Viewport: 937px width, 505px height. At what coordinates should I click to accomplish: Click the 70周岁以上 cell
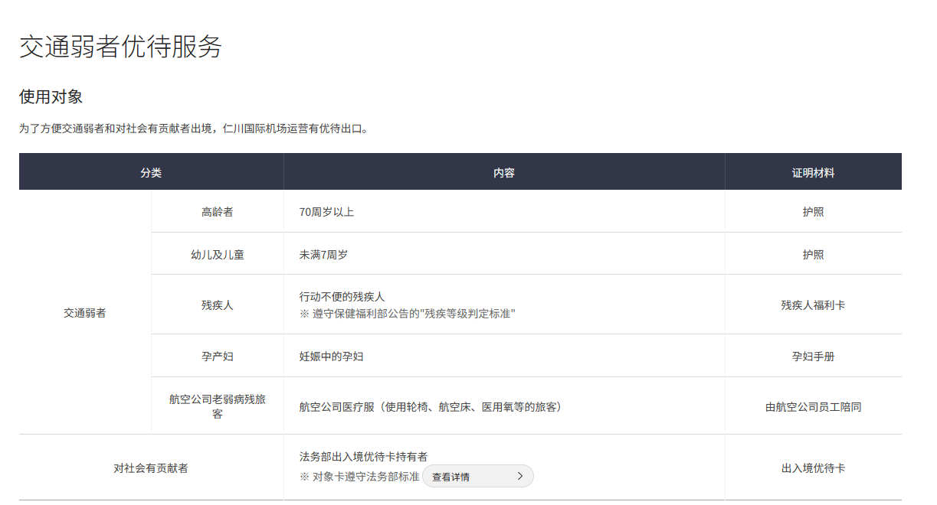(504, 212)
